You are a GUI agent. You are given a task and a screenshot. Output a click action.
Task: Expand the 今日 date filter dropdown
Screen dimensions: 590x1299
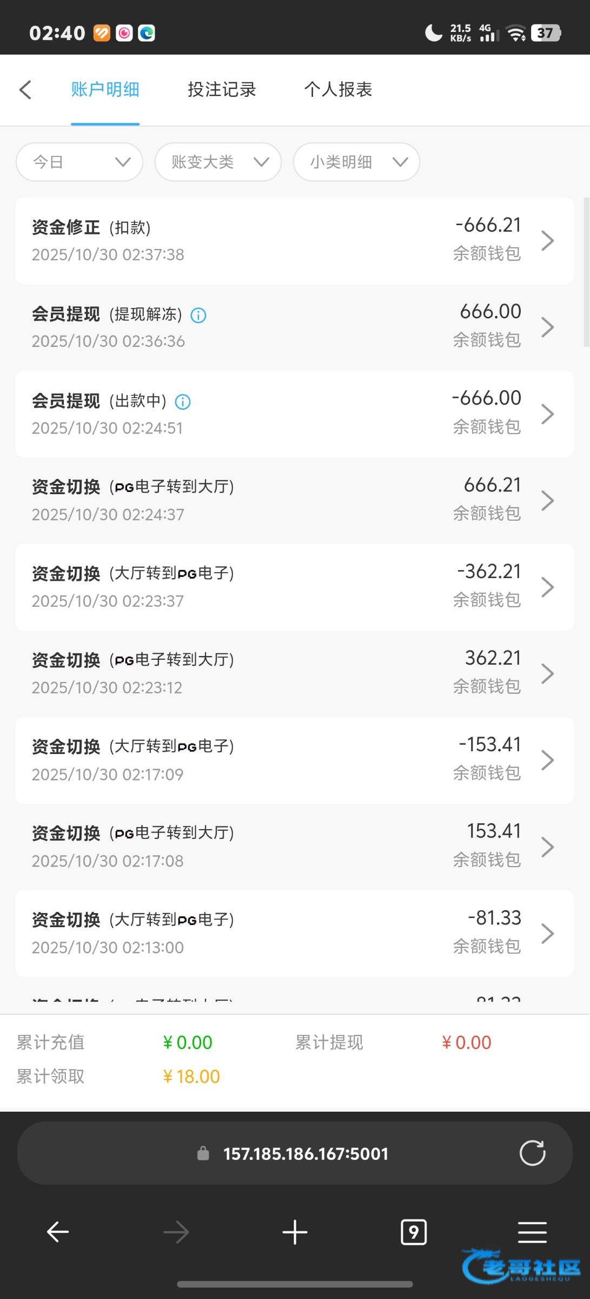(79, 162)
